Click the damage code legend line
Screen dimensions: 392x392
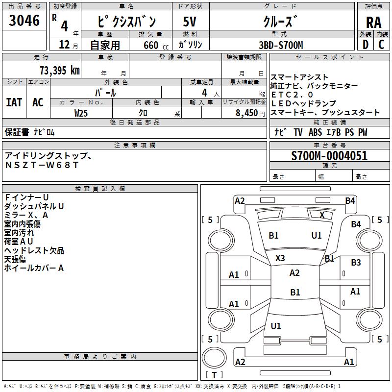click(x=172, y=386)
